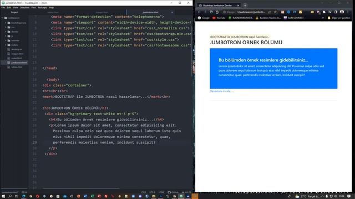
Task: Open a new Chrome tab
Action: pyautogui.click(x=245, y=6)
